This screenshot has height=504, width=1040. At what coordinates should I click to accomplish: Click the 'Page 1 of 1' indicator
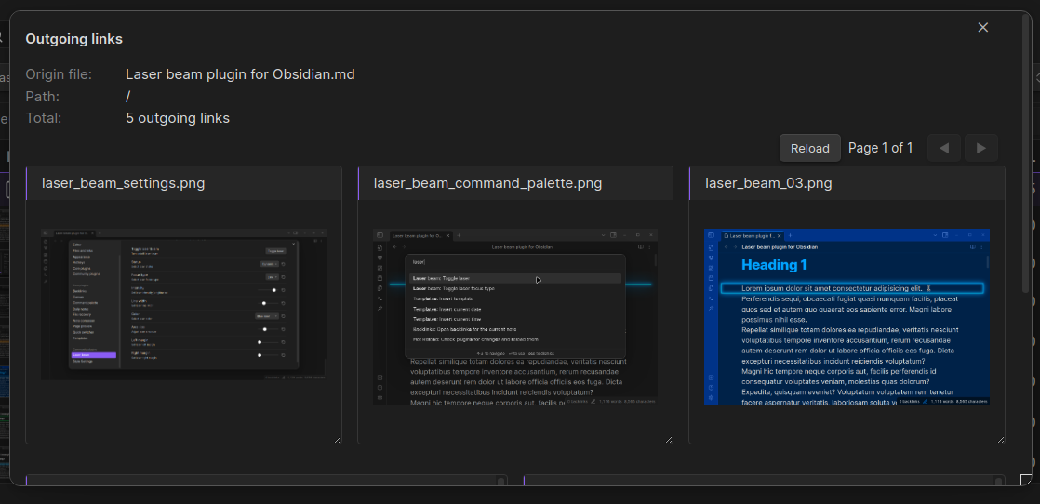[881, 148]
